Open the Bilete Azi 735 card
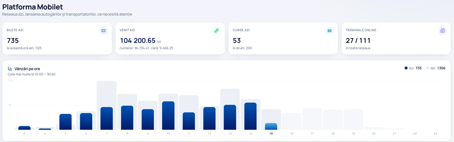454x142 pixels. click(x=57, y=39)
